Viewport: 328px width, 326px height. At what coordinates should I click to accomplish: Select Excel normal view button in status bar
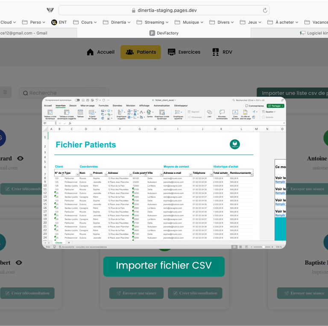tap(234, 247)
